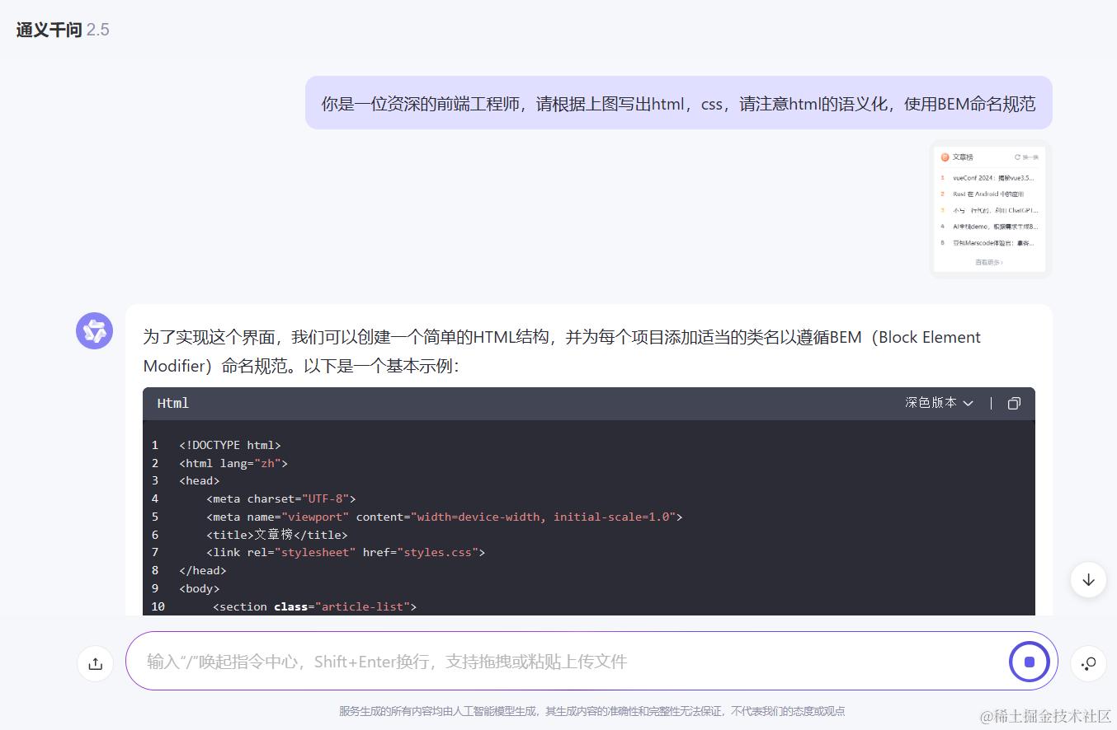Image resolution: width=1117 pixels, height=730 pixels.
Task: Click the chevron next to 深色版本
Action: point(968,403)
